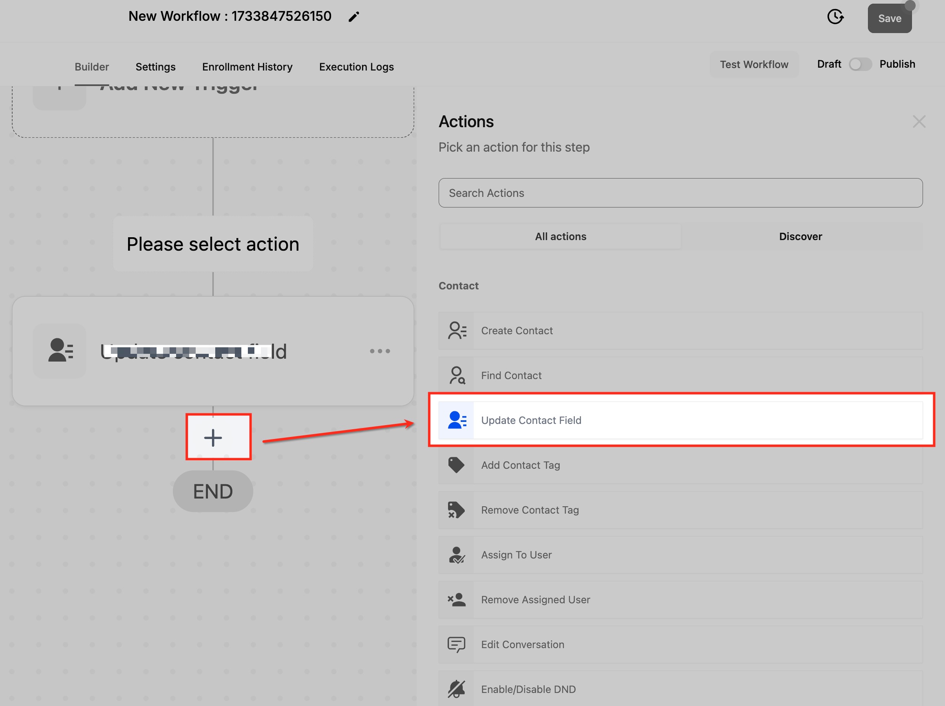This screenshot has height=706, width=945.
Task: Click the Search Actions input field
Action: [x=680, y=193]
